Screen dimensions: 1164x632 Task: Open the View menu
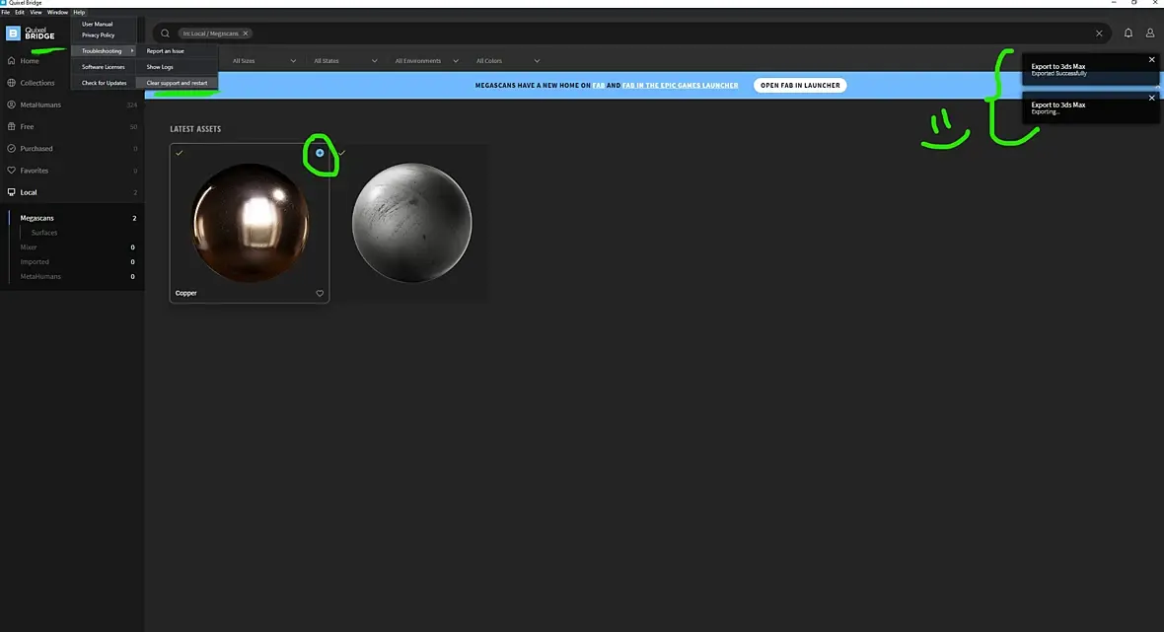36,13
